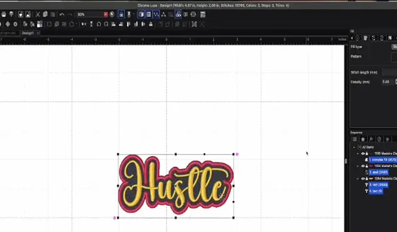
Task: Open the dropdown arrow next to the circular layout icon
Action: 76,24
